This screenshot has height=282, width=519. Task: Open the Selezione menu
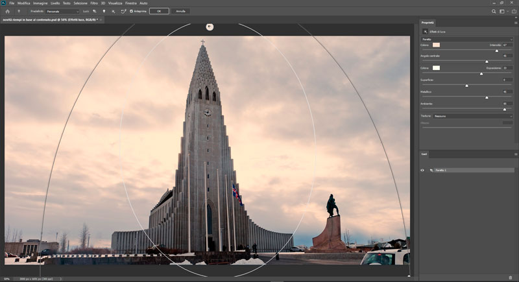[80, 3]
